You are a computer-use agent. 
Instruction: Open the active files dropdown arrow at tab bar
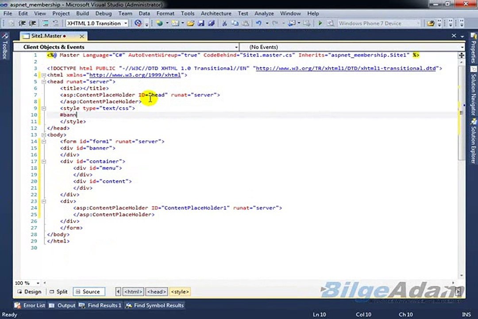[x=462, y=36]
